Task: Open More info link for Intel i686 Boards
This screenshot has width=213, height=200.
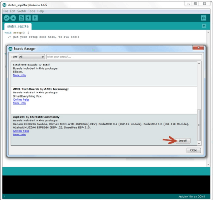Action: pyautogui.click(x=19, y=75)
